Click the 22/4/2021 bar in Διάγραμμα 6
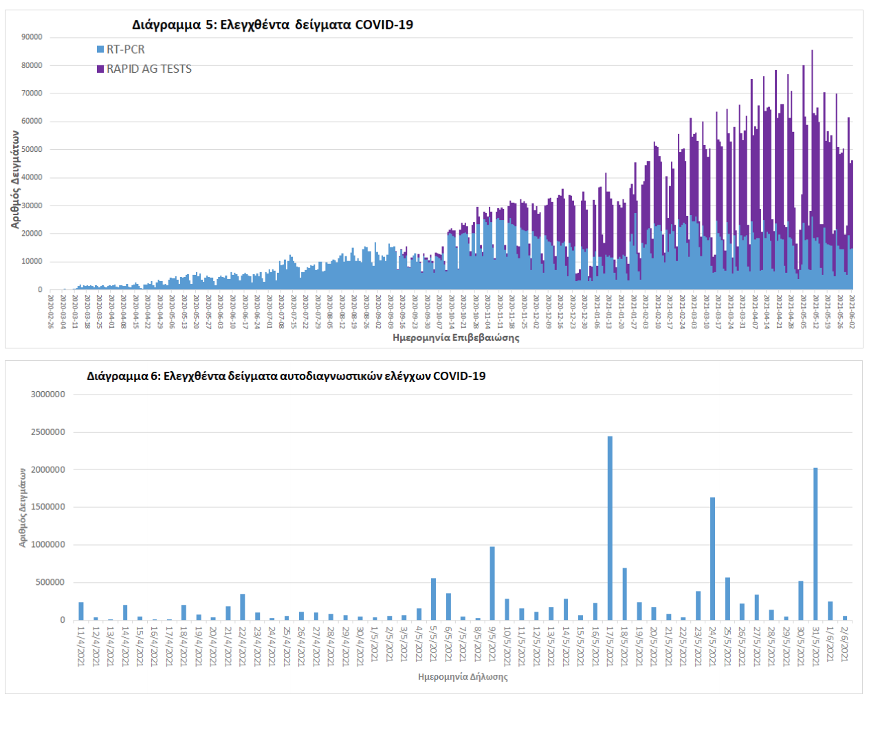Image resolution: width=880 pixels, height=734 pixels. (242, 607)
